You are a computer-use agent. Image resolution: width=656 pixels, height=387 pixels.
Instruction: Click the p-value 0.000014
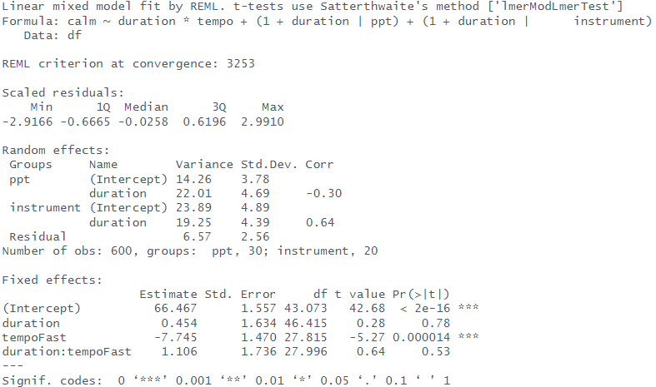coord(421,337)
